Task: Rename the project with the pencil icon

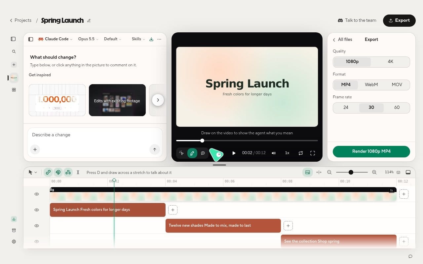Action: pyautogui.click(x=89, y=20)
